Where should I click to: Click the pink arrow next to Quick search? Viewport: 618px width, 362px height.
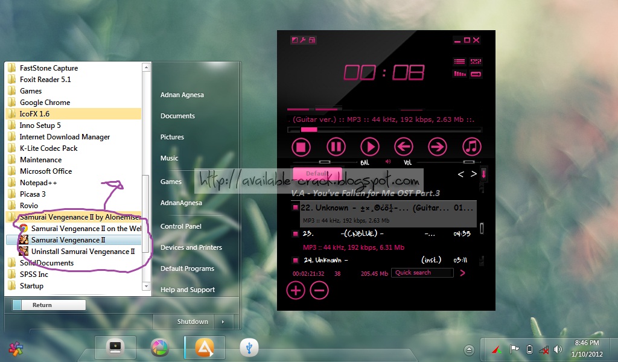coord(463,273)
